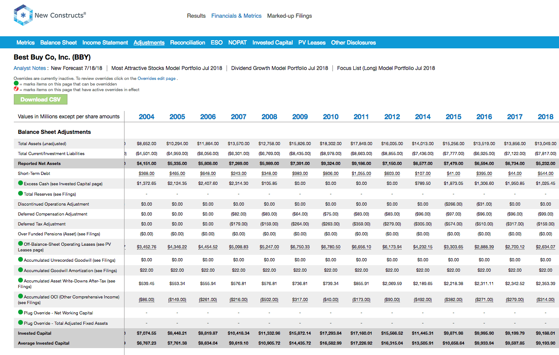
Task: Click 2015 Deferred Tax Adjustment ($574.00)
Action: click(454, 224)
